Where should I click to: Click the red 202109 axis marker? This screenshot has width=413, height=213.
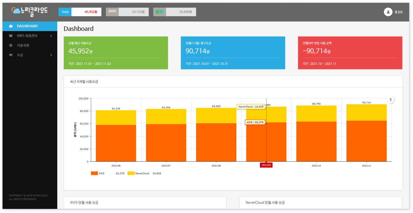(x=266, y=165)
